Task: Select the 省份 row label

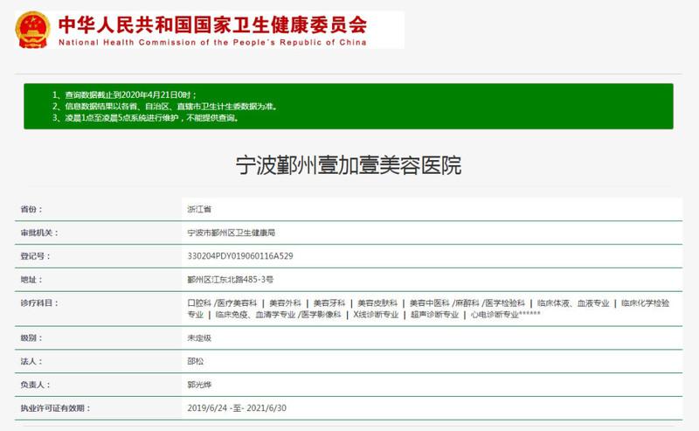Action: point(31,210)
